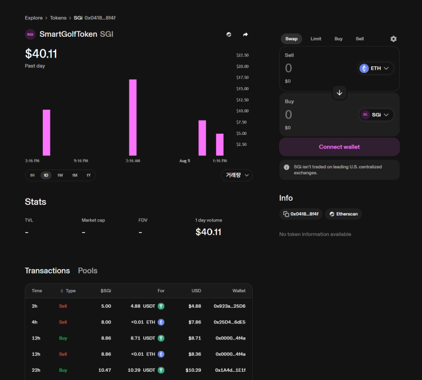The image size is (422, 380).
Task: Click the USDT icon in 8.71 USDT row
Action: 161,338
